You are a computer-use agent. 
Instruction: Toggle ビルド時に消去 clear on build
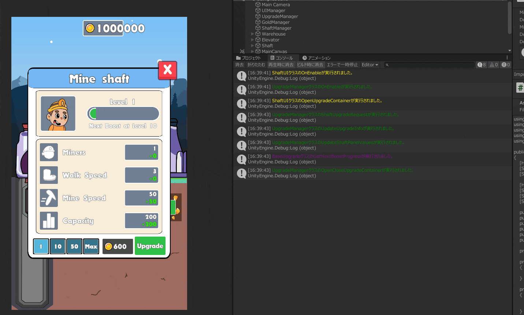310,65
